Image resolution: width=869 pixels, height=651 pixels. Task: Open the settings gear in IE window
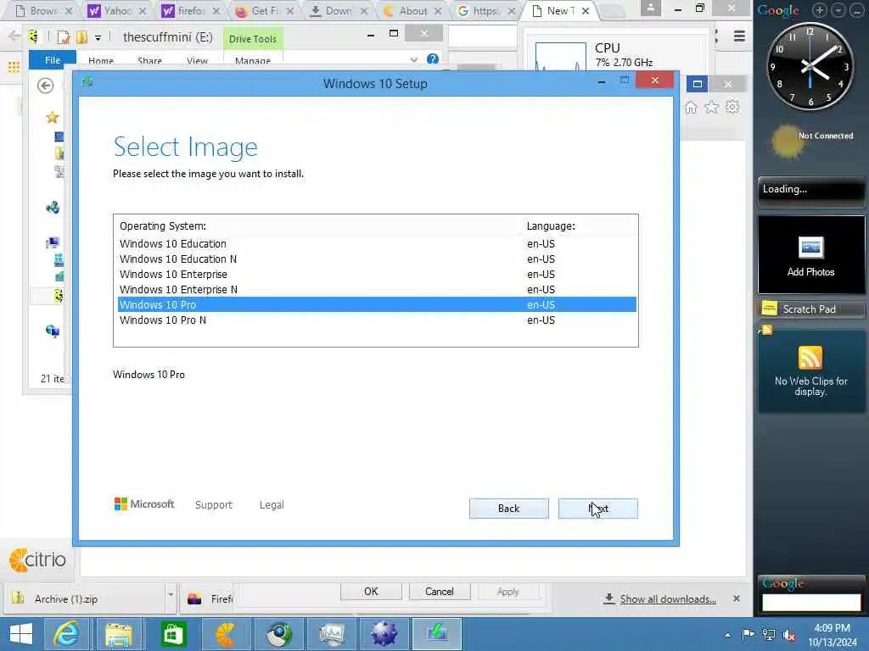tap(732, 107)
